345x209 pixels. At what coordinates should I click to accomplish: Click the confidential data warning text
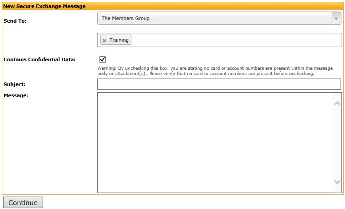(215, 71)
